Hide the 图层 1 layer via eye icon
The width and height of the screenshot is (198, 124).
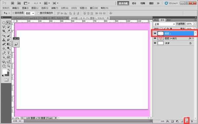coord(155,33)
